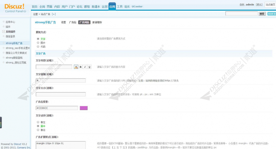Screen dimensions: 276x149
Task: Open the 界面 top menu
Action: 49,7
